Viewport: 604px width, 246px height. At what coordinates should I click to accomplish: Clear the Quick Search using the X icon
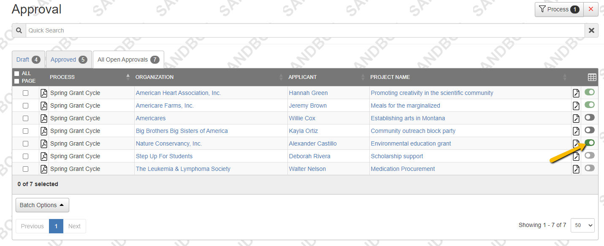591,30
